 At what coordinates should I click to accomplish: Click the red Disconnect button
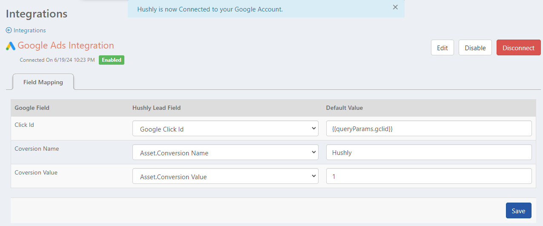click(x=518, y=48)
